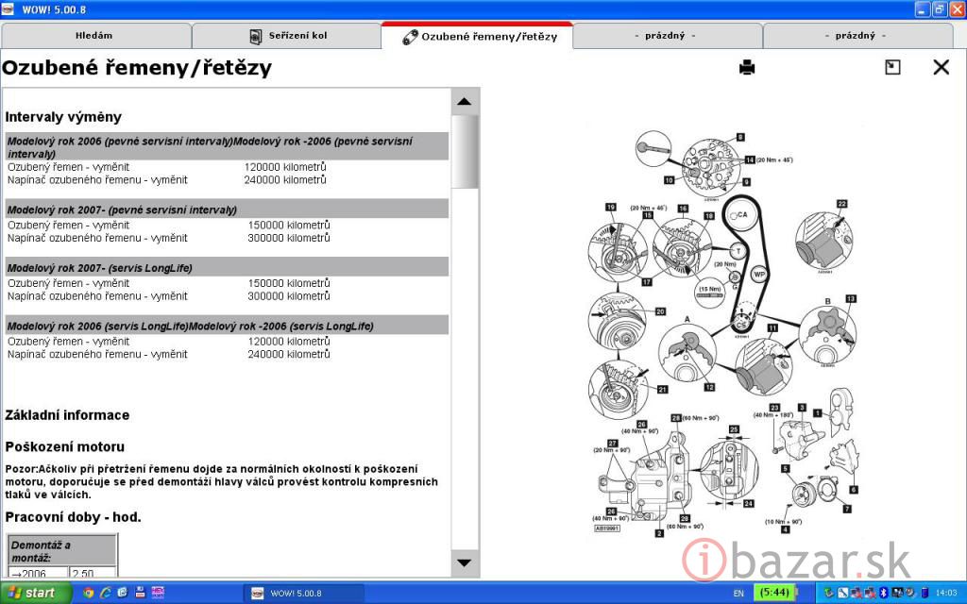Screen dimensions: 967x604
Task: Launch Internet Explorer from quick launch
Action: pos(106,594)
